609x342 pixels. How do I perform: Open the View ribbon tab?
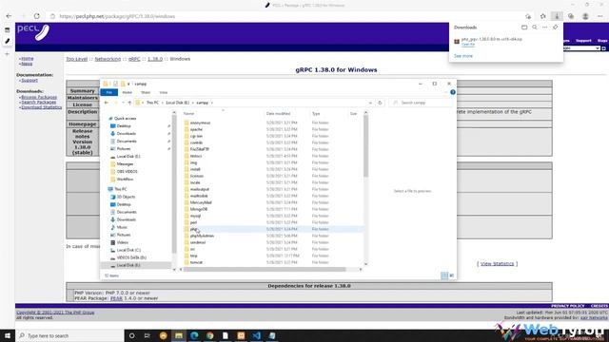[163, 92]
